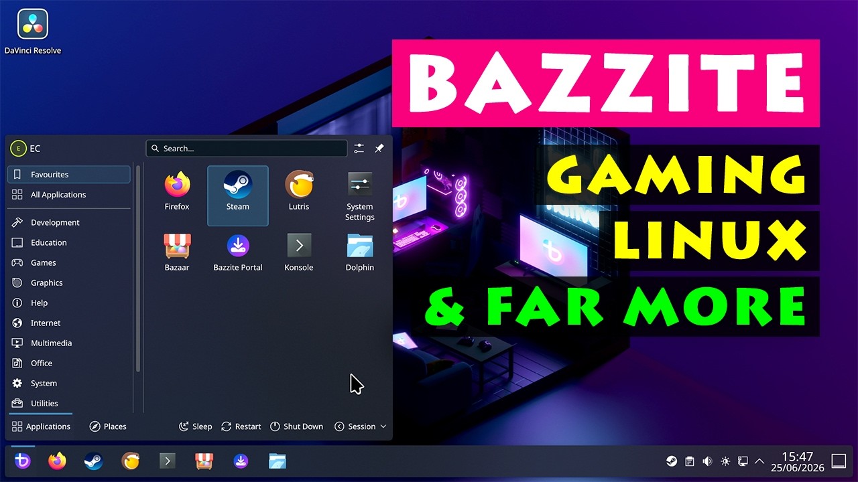The width and height of the screenshot is (858, 482).
Task: Open the Graphics category
Action: 69,283
